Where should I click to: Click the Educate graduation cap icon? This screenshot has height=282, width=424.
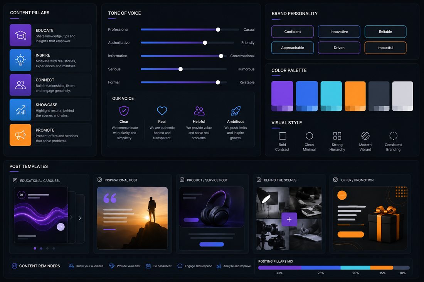pyautogui.click(x=20, y=35)
